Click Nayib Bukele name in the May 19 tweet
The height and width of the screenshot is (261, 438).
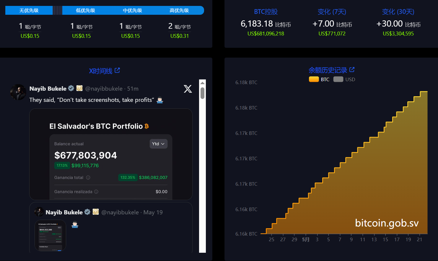coord(64,212)
